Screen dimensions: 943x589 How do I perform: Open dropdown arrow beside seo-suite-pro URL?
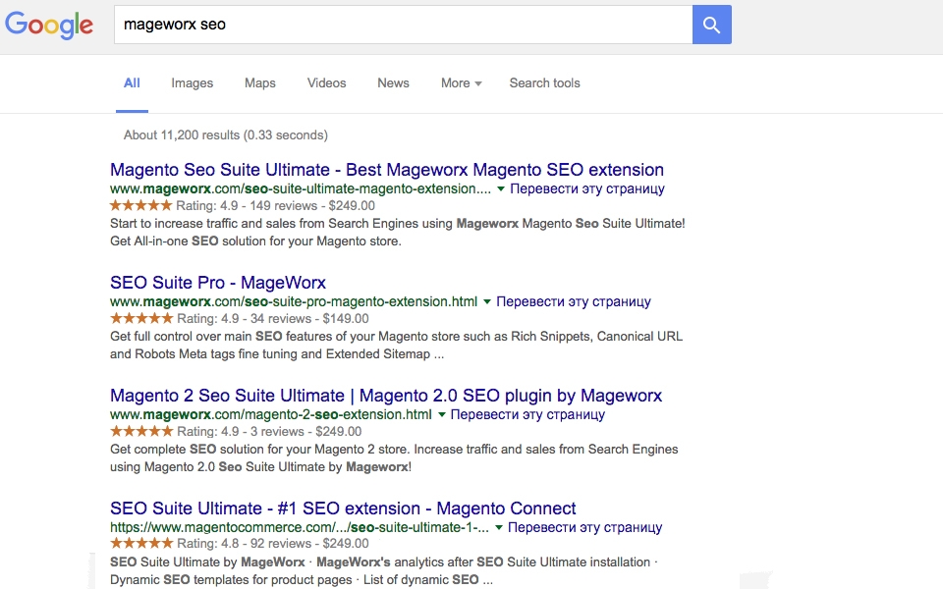(x=486, y=302)
